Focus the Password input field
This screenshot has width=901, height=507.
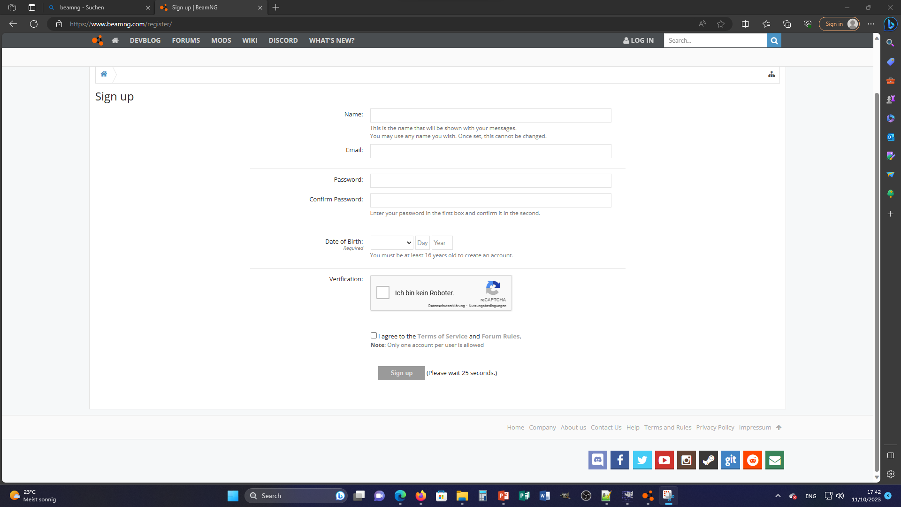point(490,181)
